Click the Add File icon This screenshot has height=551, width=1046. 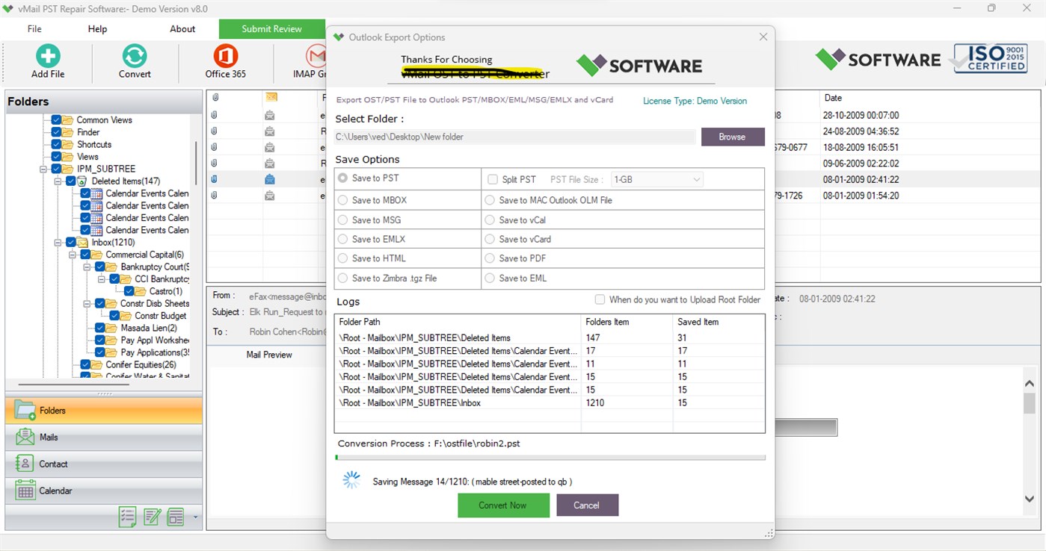[x=47, y=55]
